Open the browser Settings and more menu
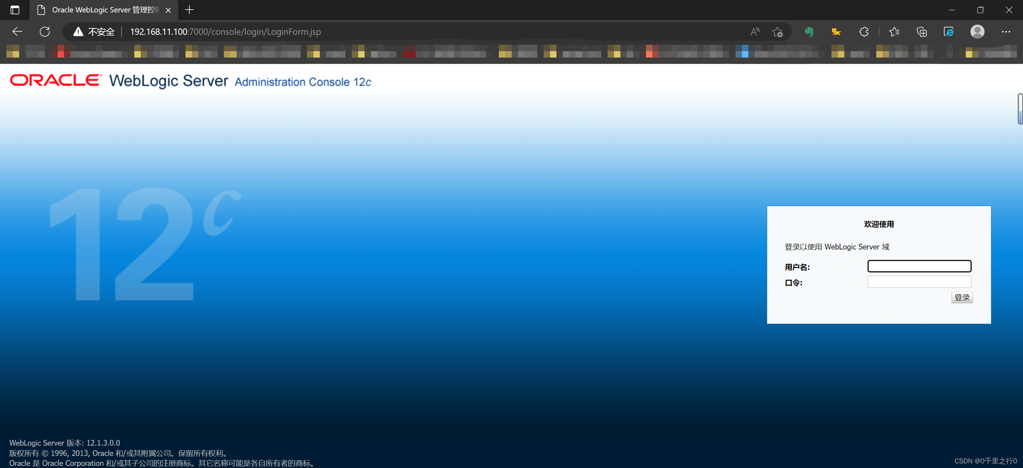 [1006, 32]
